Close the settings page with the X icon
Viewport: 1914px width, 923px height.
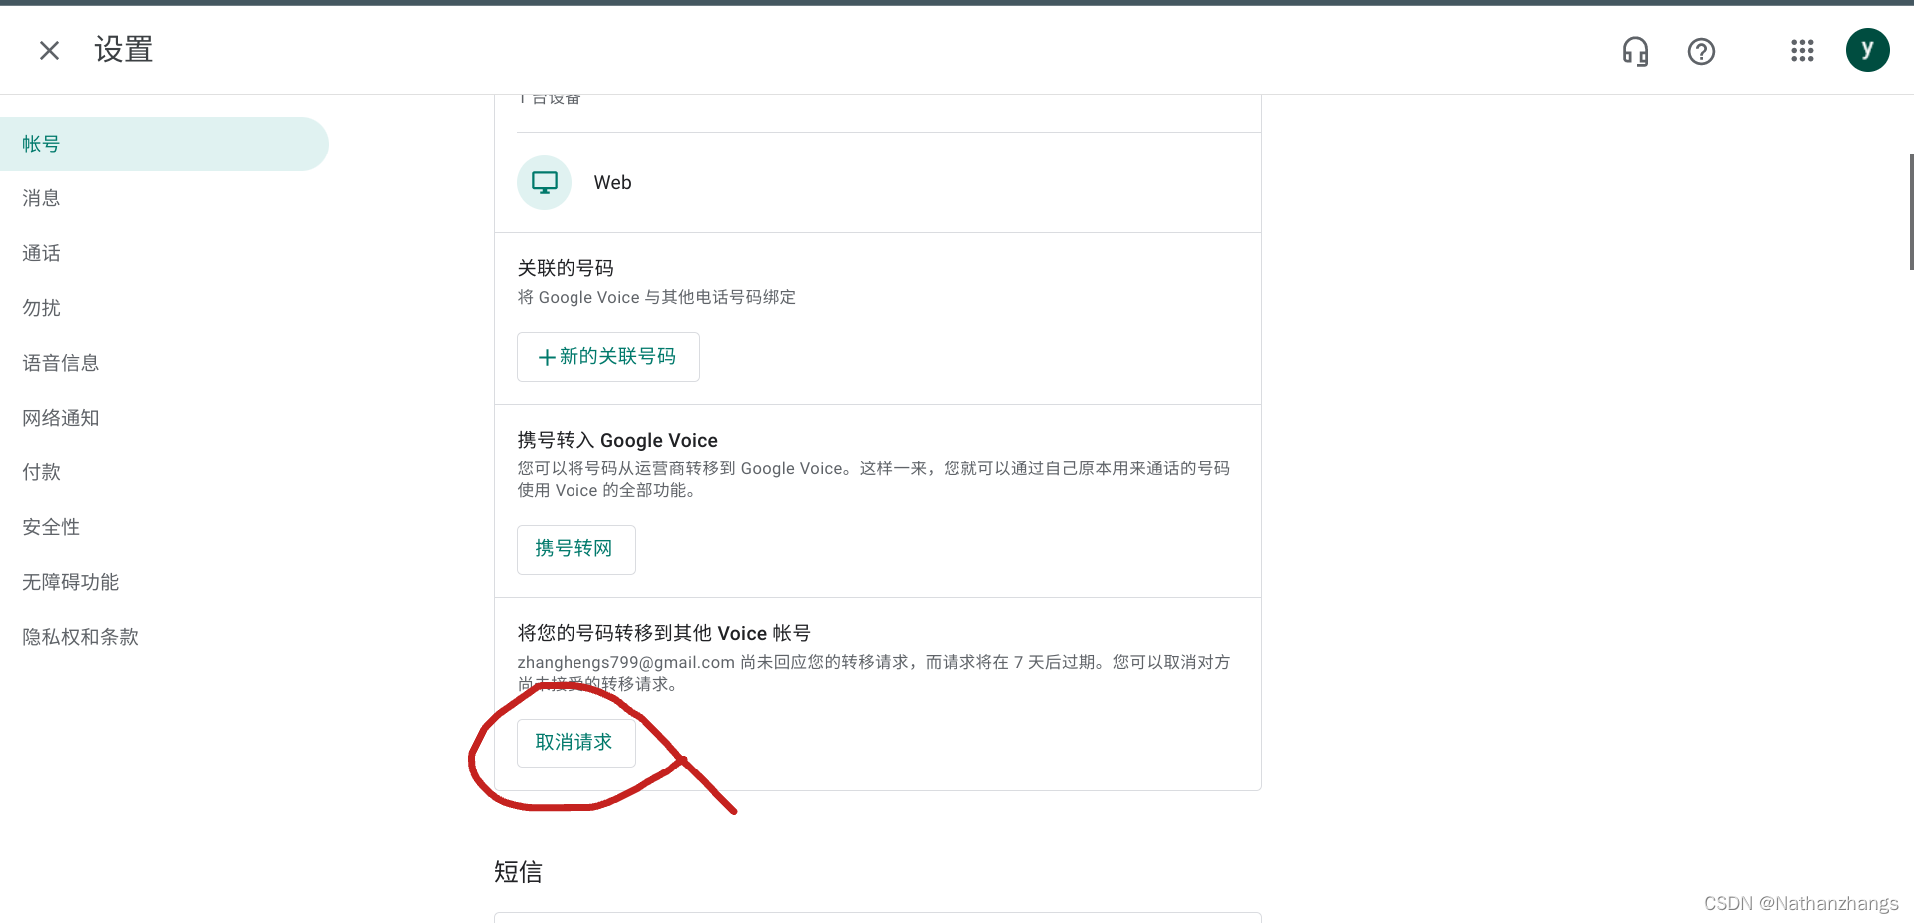49,50
